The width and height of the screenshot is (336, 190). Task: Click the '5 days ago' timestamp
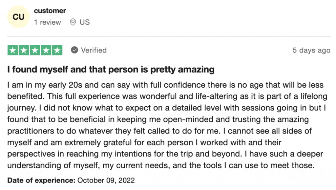point(311,51)
